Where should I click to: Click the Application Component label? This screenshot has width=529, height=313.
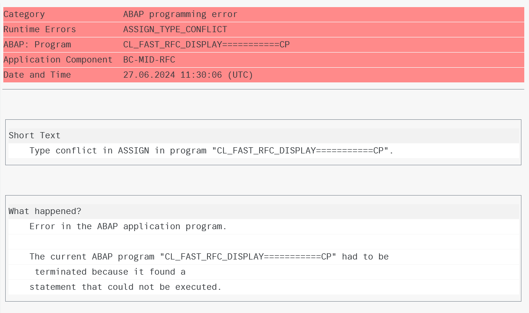58,60
